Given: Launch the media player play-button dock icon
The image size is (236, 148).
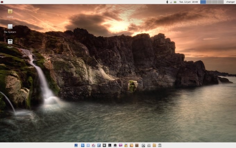Looking at the screenshot, I should (x=104, y=145).
